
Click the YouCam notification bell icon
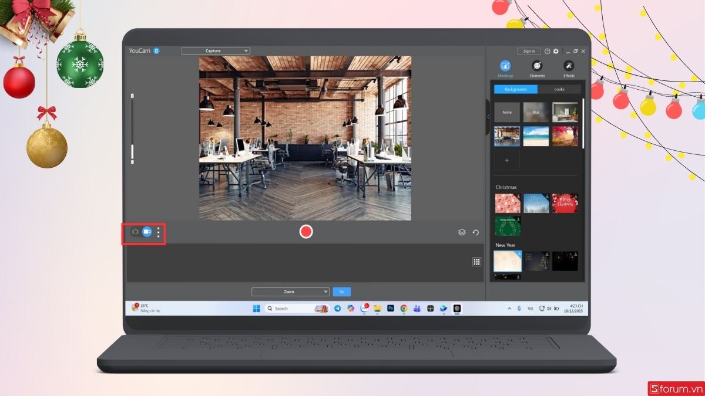pos(155,50)
